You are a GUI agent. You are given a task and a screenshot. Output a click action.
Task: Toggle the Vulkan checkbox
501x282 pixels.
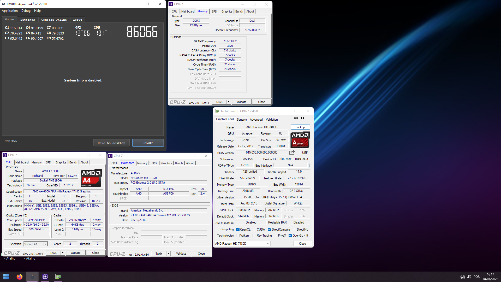(x=238, y=236)
